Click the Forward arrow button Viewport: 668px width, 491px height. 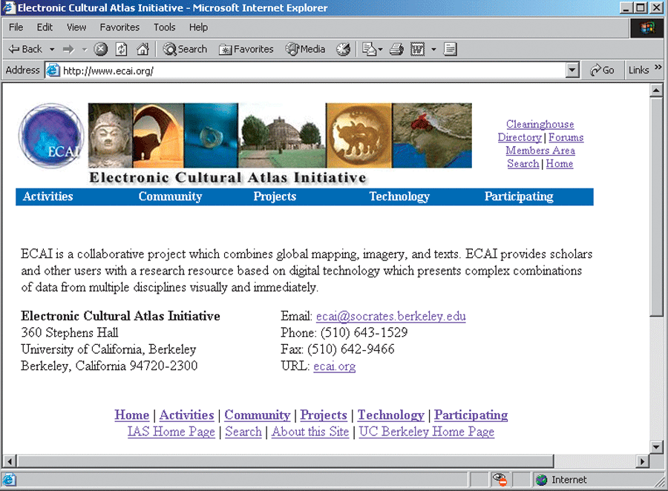point(68,50)
